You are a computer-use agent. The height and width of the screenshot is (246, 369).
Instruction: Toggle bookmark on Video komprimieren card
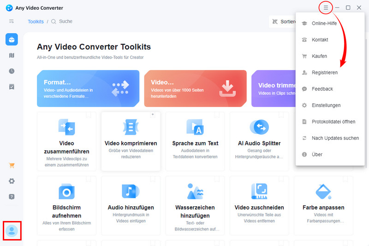153,114
